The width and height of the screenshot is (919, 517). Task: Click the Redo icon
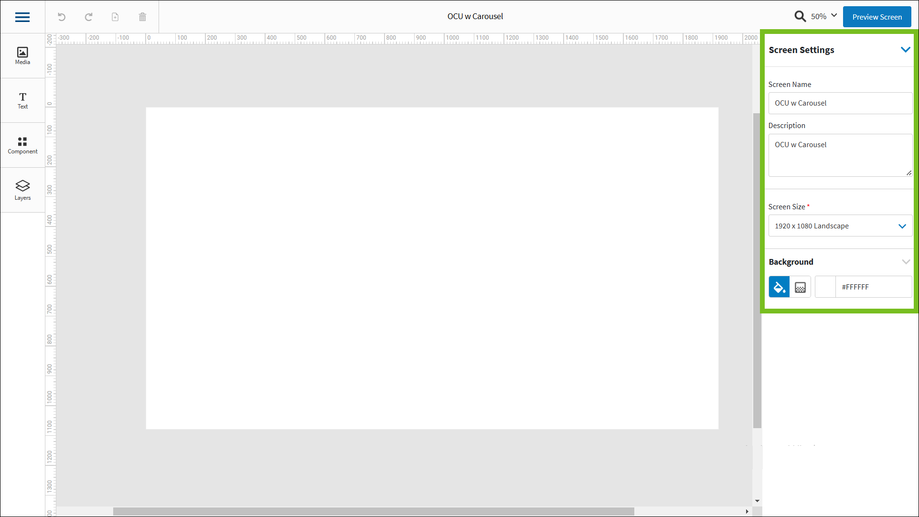(x=88, y=17)
